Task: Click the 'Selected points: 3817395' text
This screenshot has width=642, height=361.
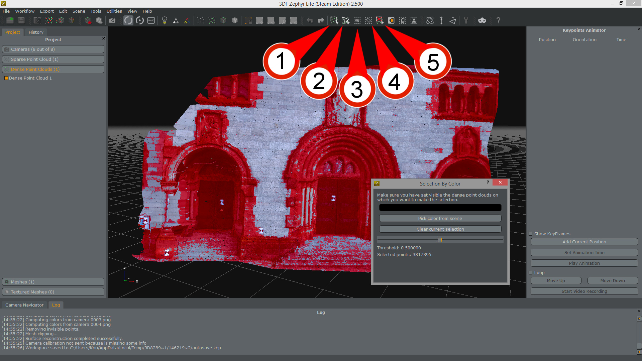Action: [404, 254]
